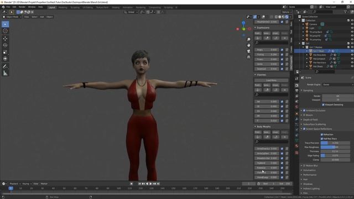This screenshot has height=199, width=354.
Task: Select the 3D Cursor tool
Action: coord(5,31)
